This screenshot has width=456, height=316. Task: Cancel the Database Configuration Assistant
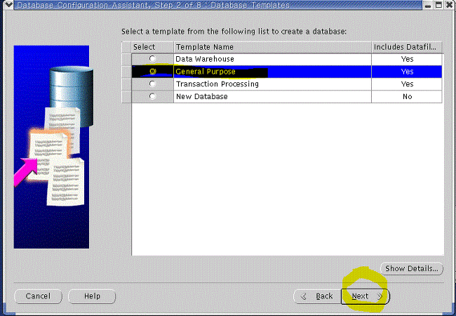38,296
